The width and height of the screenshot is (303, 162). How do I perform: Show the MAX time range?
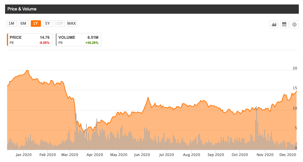point(72,24)
